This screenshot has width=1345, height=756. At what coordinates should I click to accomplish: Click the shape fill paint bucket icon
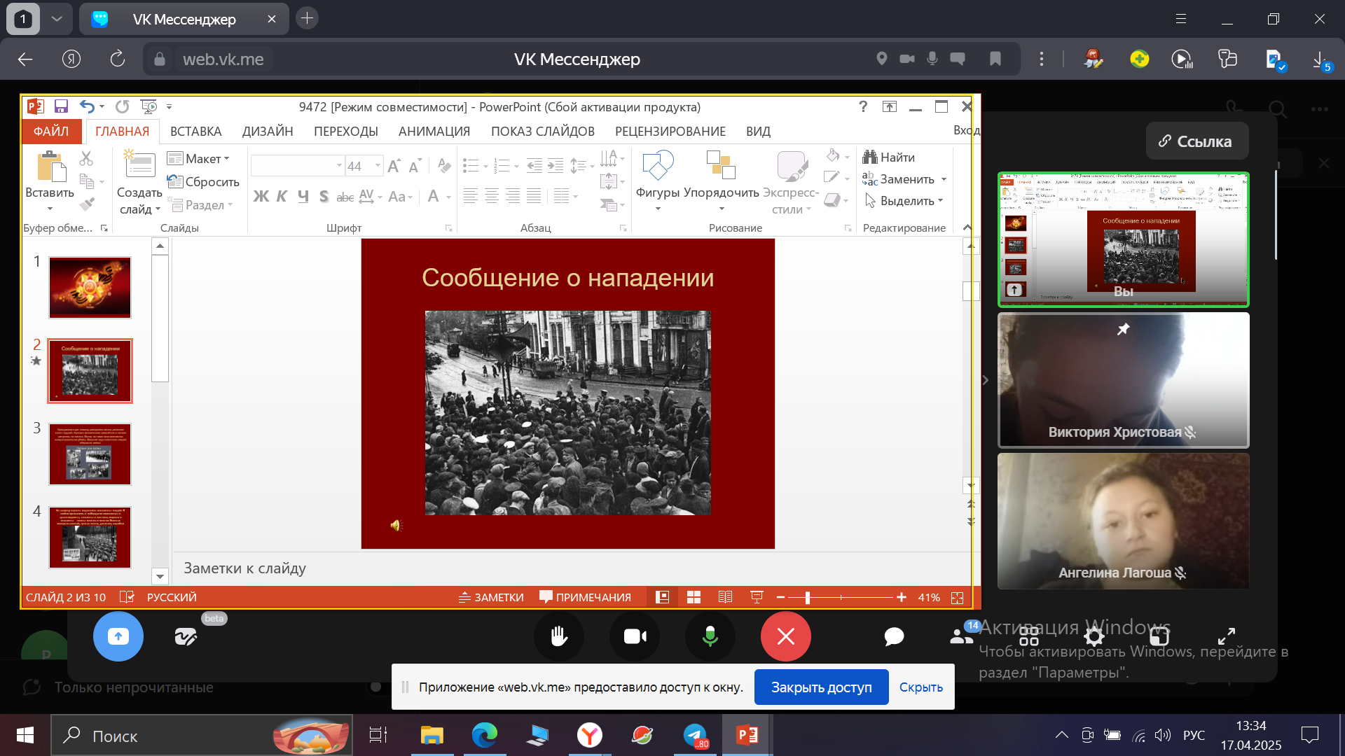832,155
